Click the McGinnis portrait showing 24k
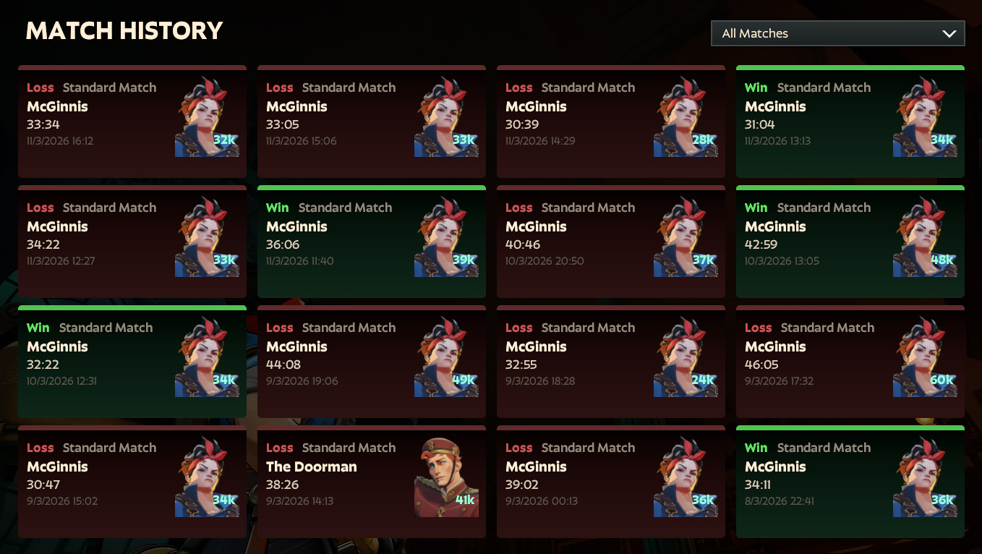This screenshot has height=554, width=982. pos(686,357)
